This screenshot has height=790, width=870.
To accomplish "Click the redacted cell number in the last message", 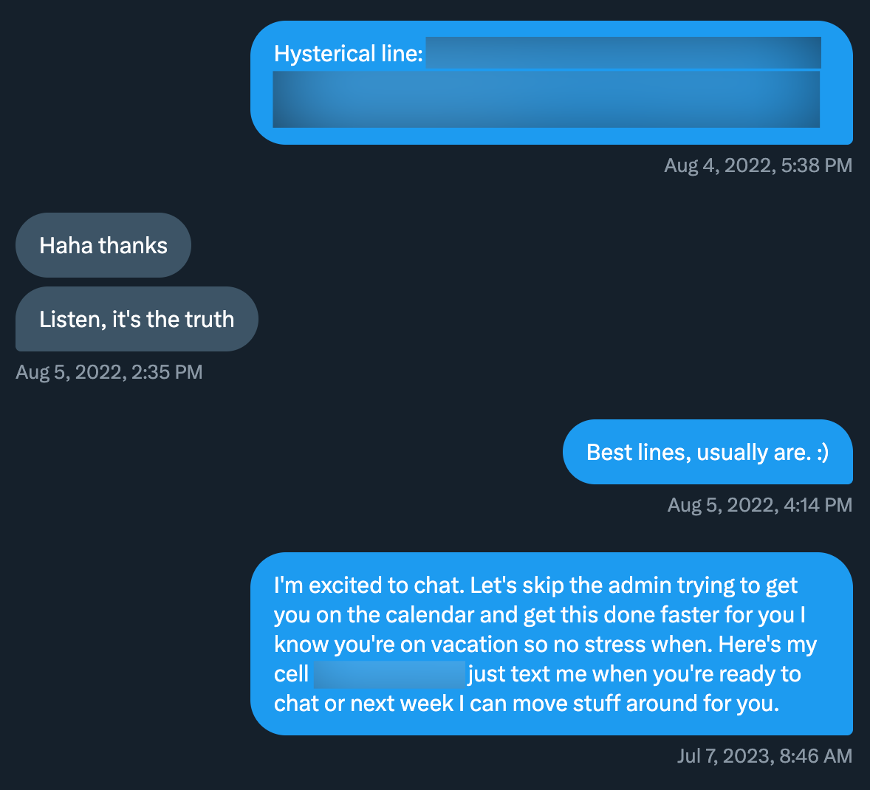I will tap(389, 674).
